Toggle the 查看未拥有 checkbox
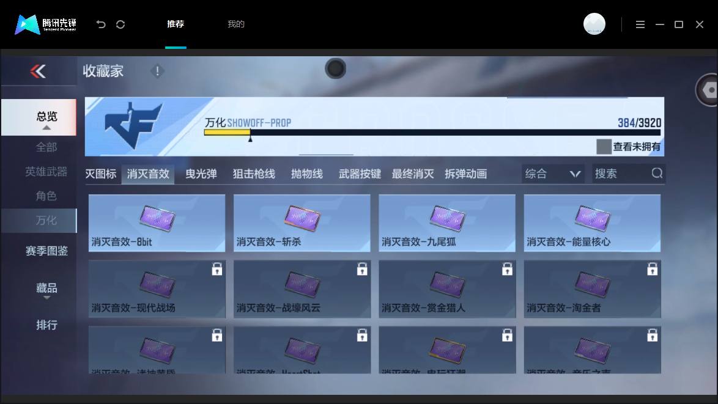 604,147
